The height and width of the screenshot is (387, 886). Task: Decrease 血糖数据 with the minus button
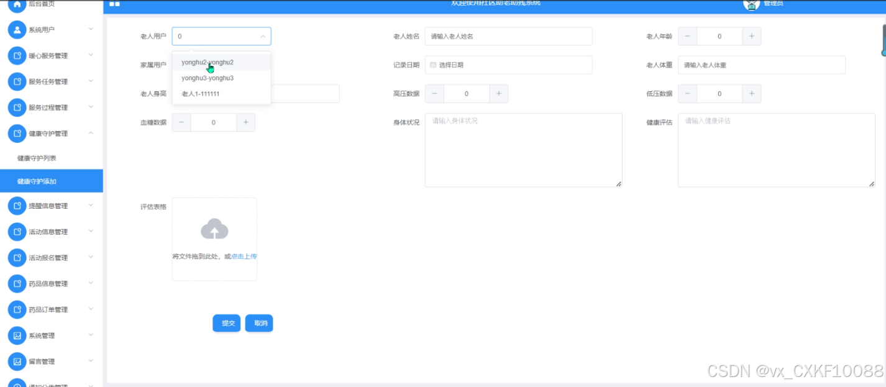coord(181,122)
